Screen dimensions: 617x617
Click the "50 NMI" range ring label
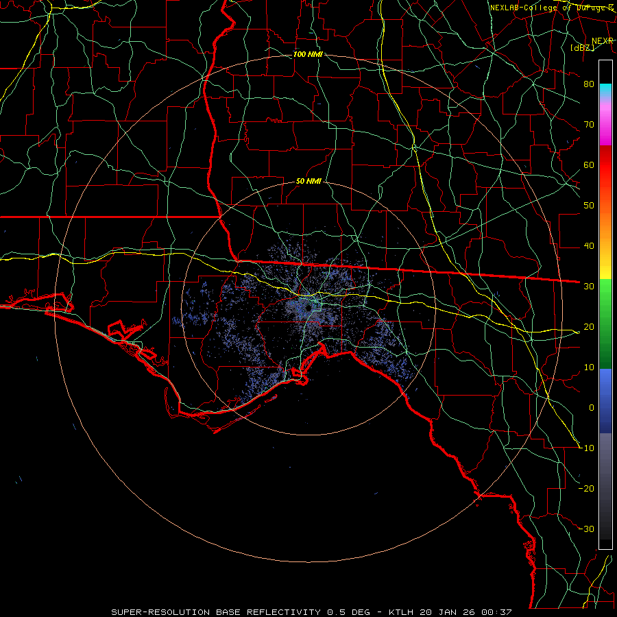point(308,182)
